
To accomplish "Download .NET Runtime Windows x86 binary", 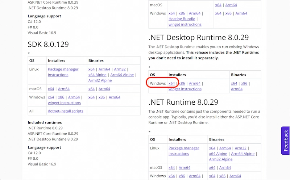I will [x=222, y=176].
